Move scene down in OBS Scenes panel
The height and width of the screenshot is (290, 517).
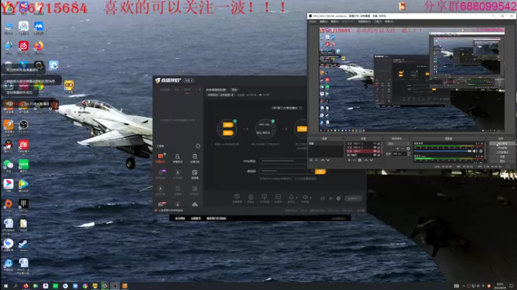[x=328, y=160]
